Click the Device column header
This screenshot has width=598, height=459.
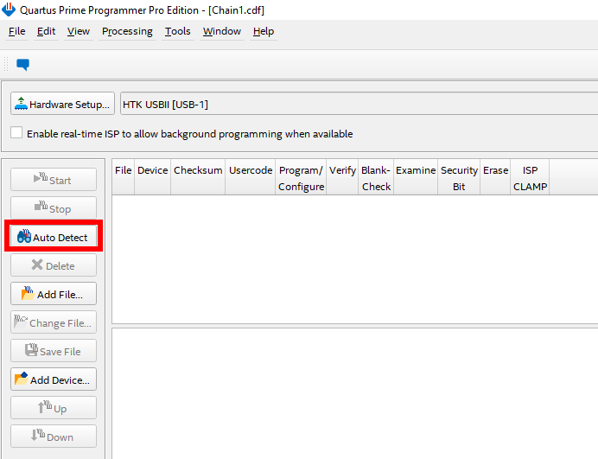[153, 177]
